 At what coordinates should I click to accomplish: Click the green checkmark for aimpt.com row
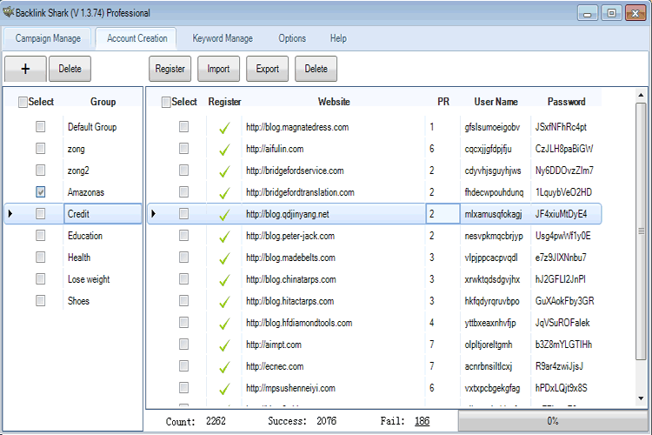click(x=224, y=345)
